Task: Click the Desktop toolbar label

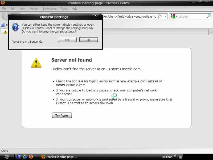Action: pyautogui.click(x=167, y=157)
